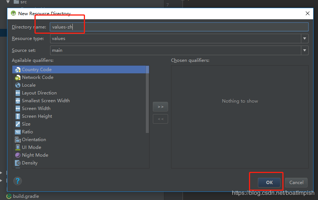Click the Size qualifier icon

18,124
